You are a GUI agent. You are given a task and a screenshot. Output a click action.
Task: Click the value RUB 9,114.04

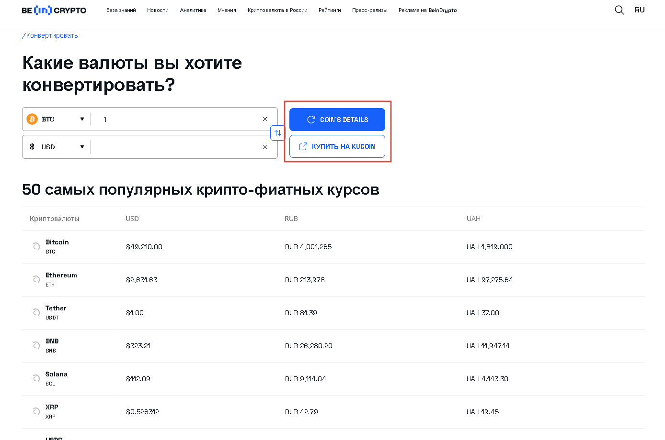pos(306,379)
